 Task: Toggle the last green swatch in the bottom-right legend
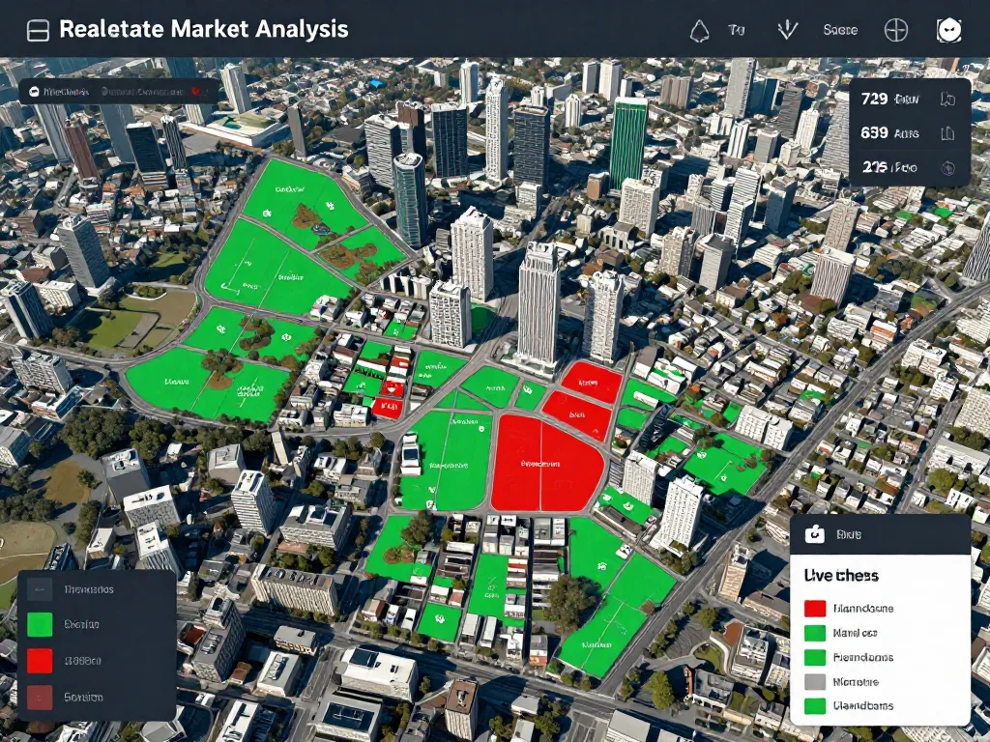click(815, 705)
